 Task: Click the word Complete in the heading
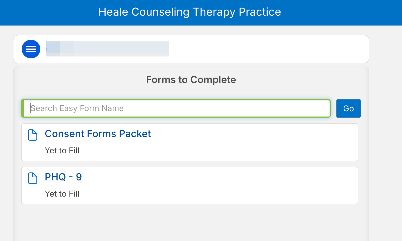(213, 80)
